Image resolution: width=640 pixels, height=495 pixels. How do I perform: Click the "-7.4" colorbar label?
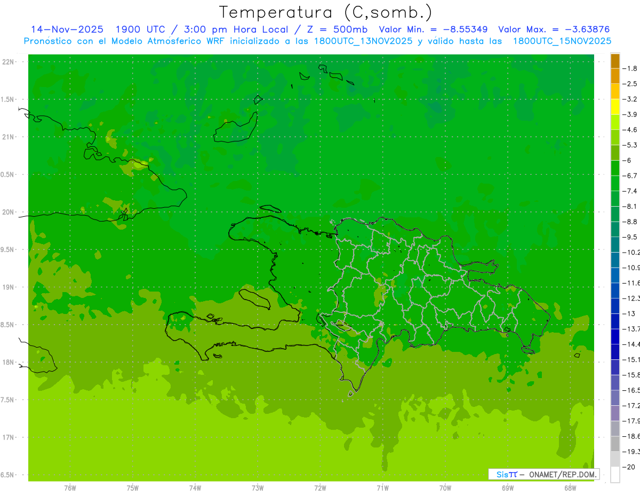click(x=630, y=191)
